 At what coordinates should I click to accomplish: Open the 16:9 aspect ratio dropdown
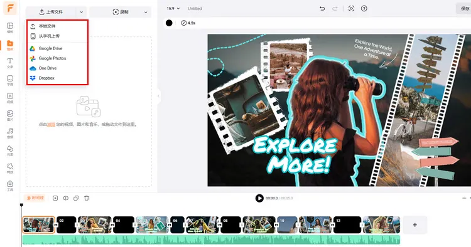(x=173, y=9)
